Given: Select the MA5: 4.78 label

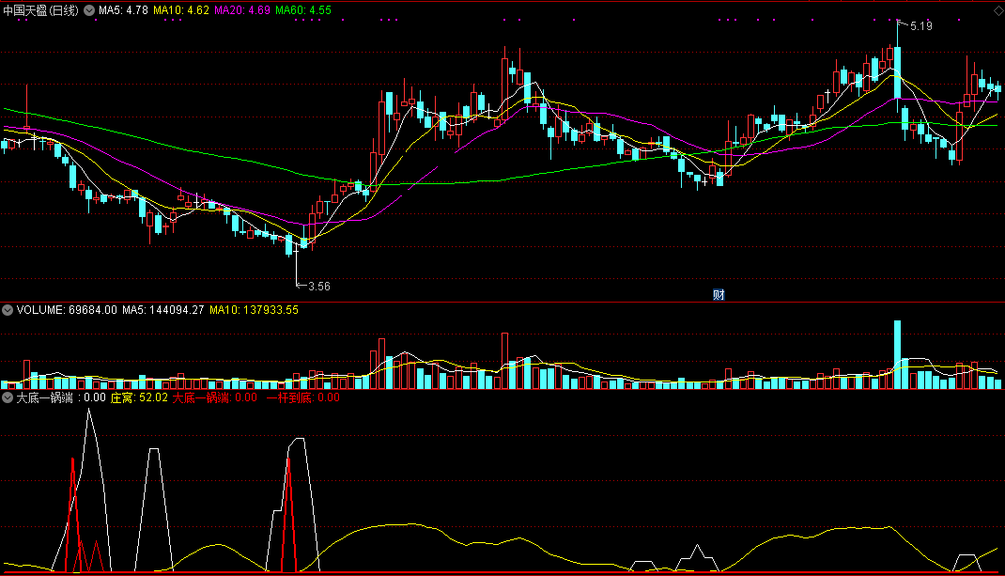Looking at the screenshot, I should [x=123, y=10].
